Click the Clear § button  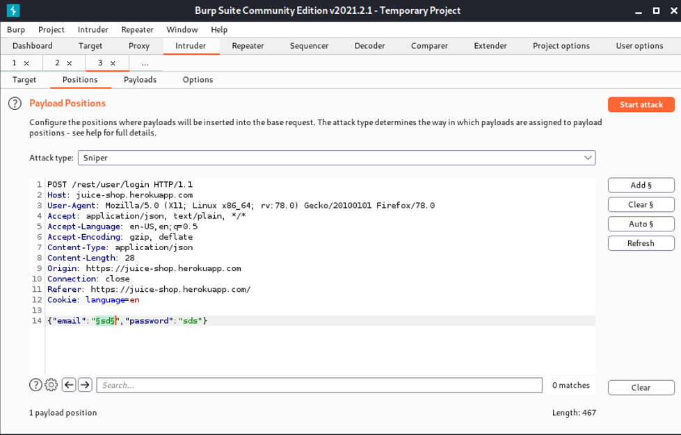coord(641,204)
